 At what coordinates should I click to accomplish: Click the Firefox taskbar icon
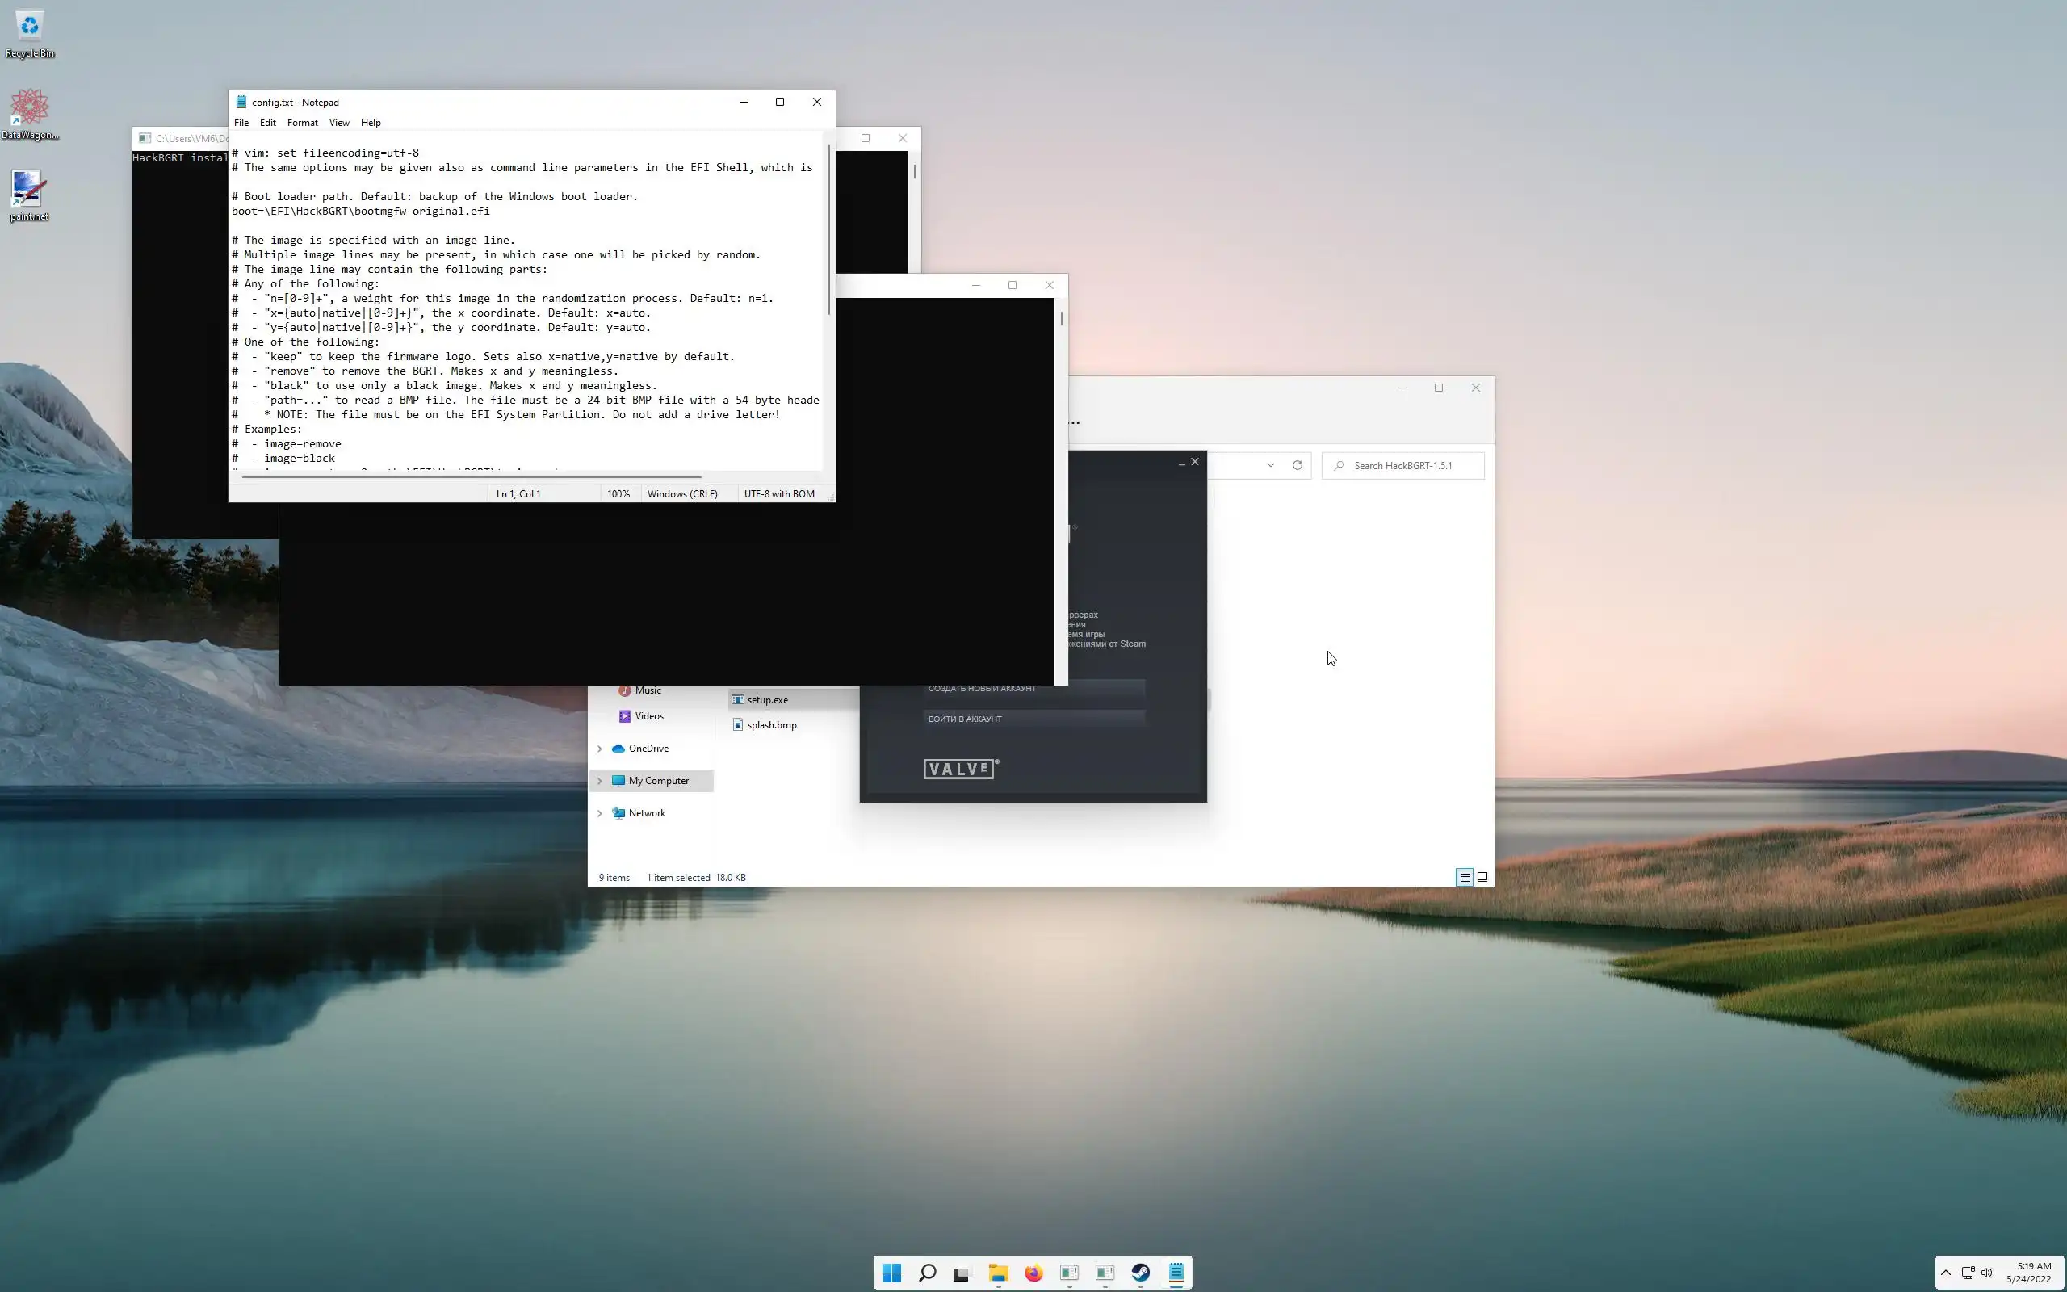1033,1273
